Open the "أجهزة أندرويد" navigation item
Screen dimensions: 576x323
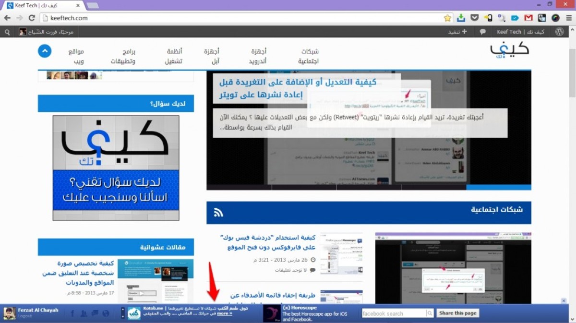[258, 56]
